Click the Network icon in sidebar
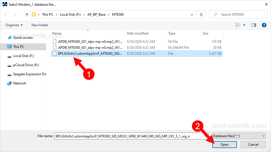Image resolution: width=271 pixels, height=152 pixels. pos(9,83)
